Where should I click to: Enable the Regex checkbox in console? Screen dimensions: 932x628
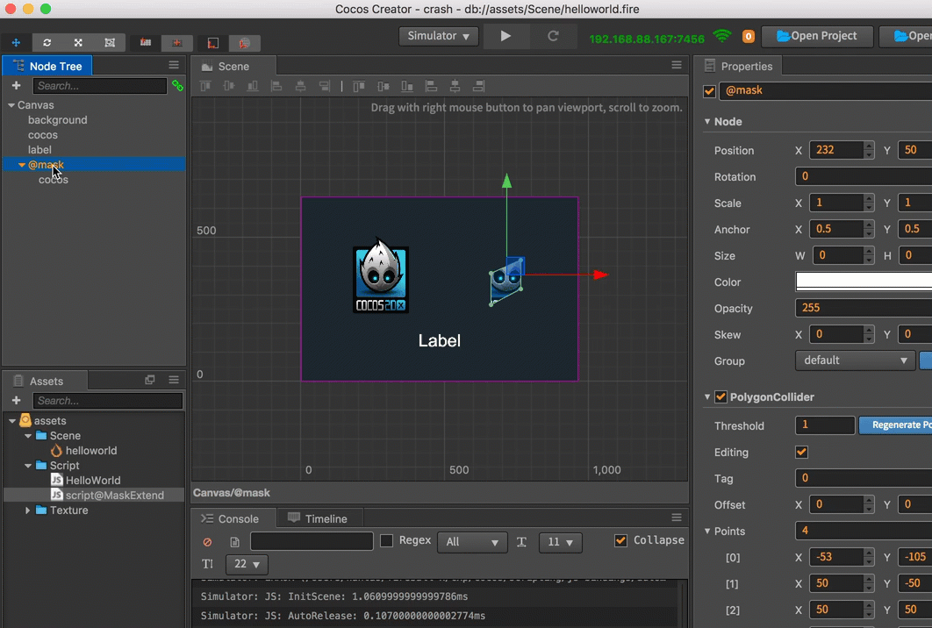coord(386,541)
